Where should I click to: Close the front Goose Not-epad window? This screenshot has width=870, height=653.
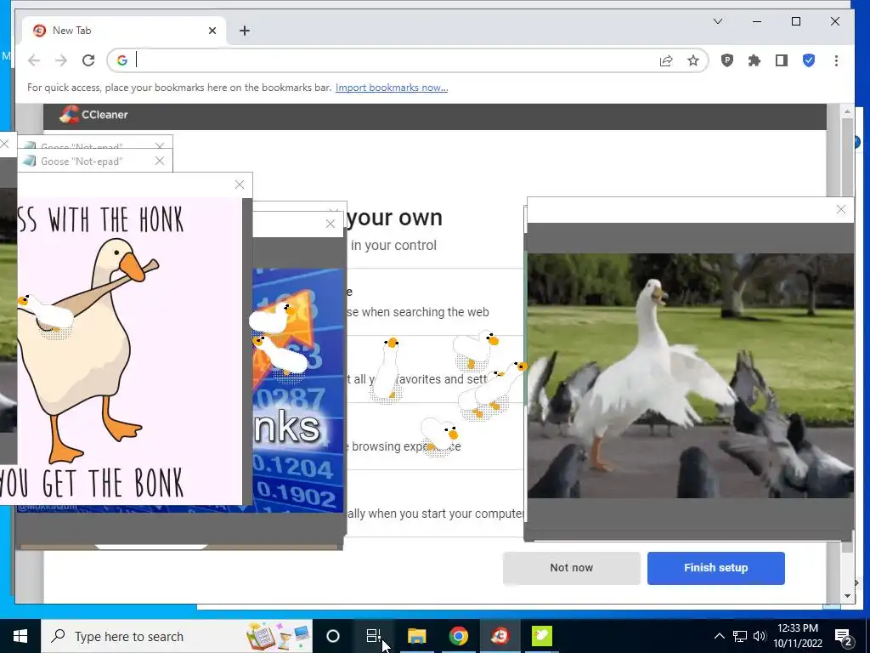159,161
